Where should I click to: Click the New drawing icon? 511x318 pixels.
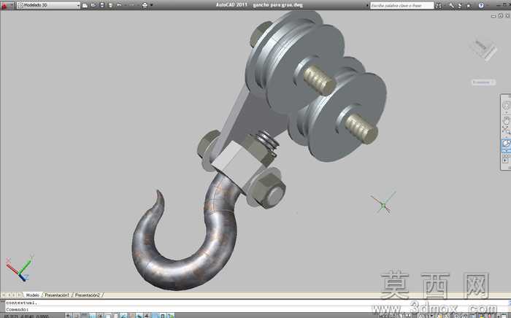point(85,5)
